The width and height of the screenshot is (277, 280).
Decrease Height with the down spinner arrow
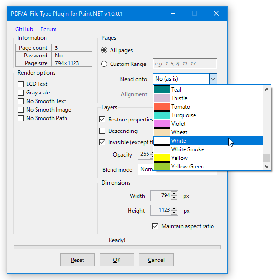coord(174,212)
